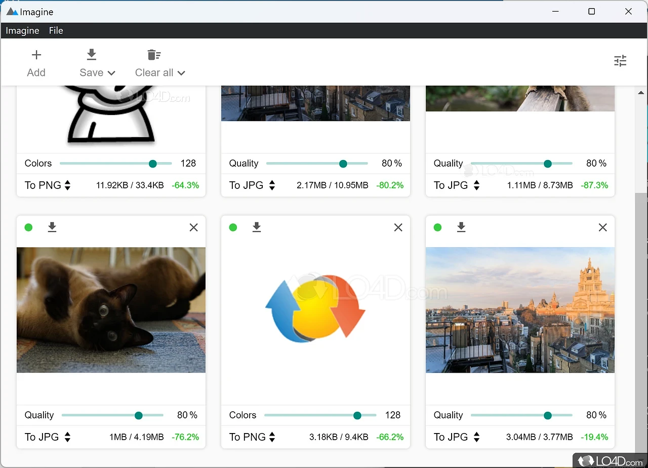Click green status dot on city skyline card

[437, 227]
